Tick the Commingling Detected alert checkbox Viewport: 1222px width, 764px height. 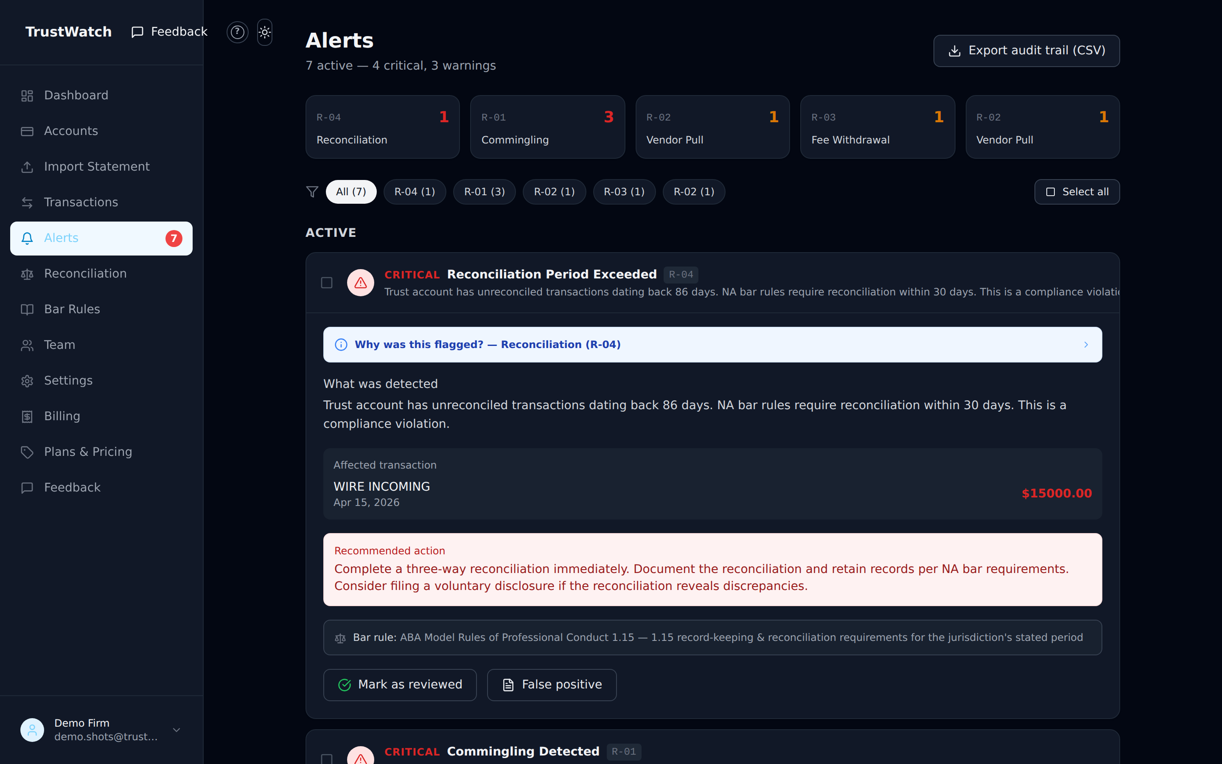coord(327,759)
